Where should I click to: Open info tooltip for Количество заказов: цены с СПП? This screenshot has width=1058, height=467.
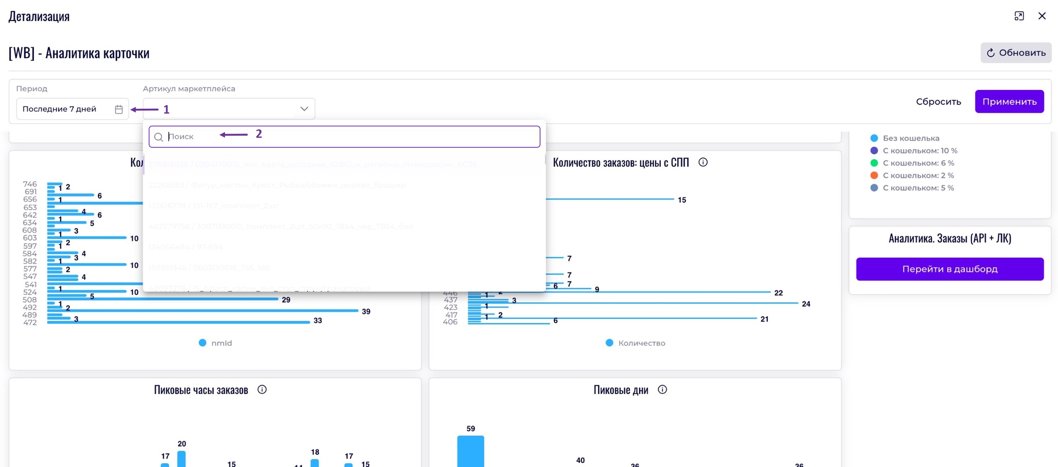coord(703,162)
